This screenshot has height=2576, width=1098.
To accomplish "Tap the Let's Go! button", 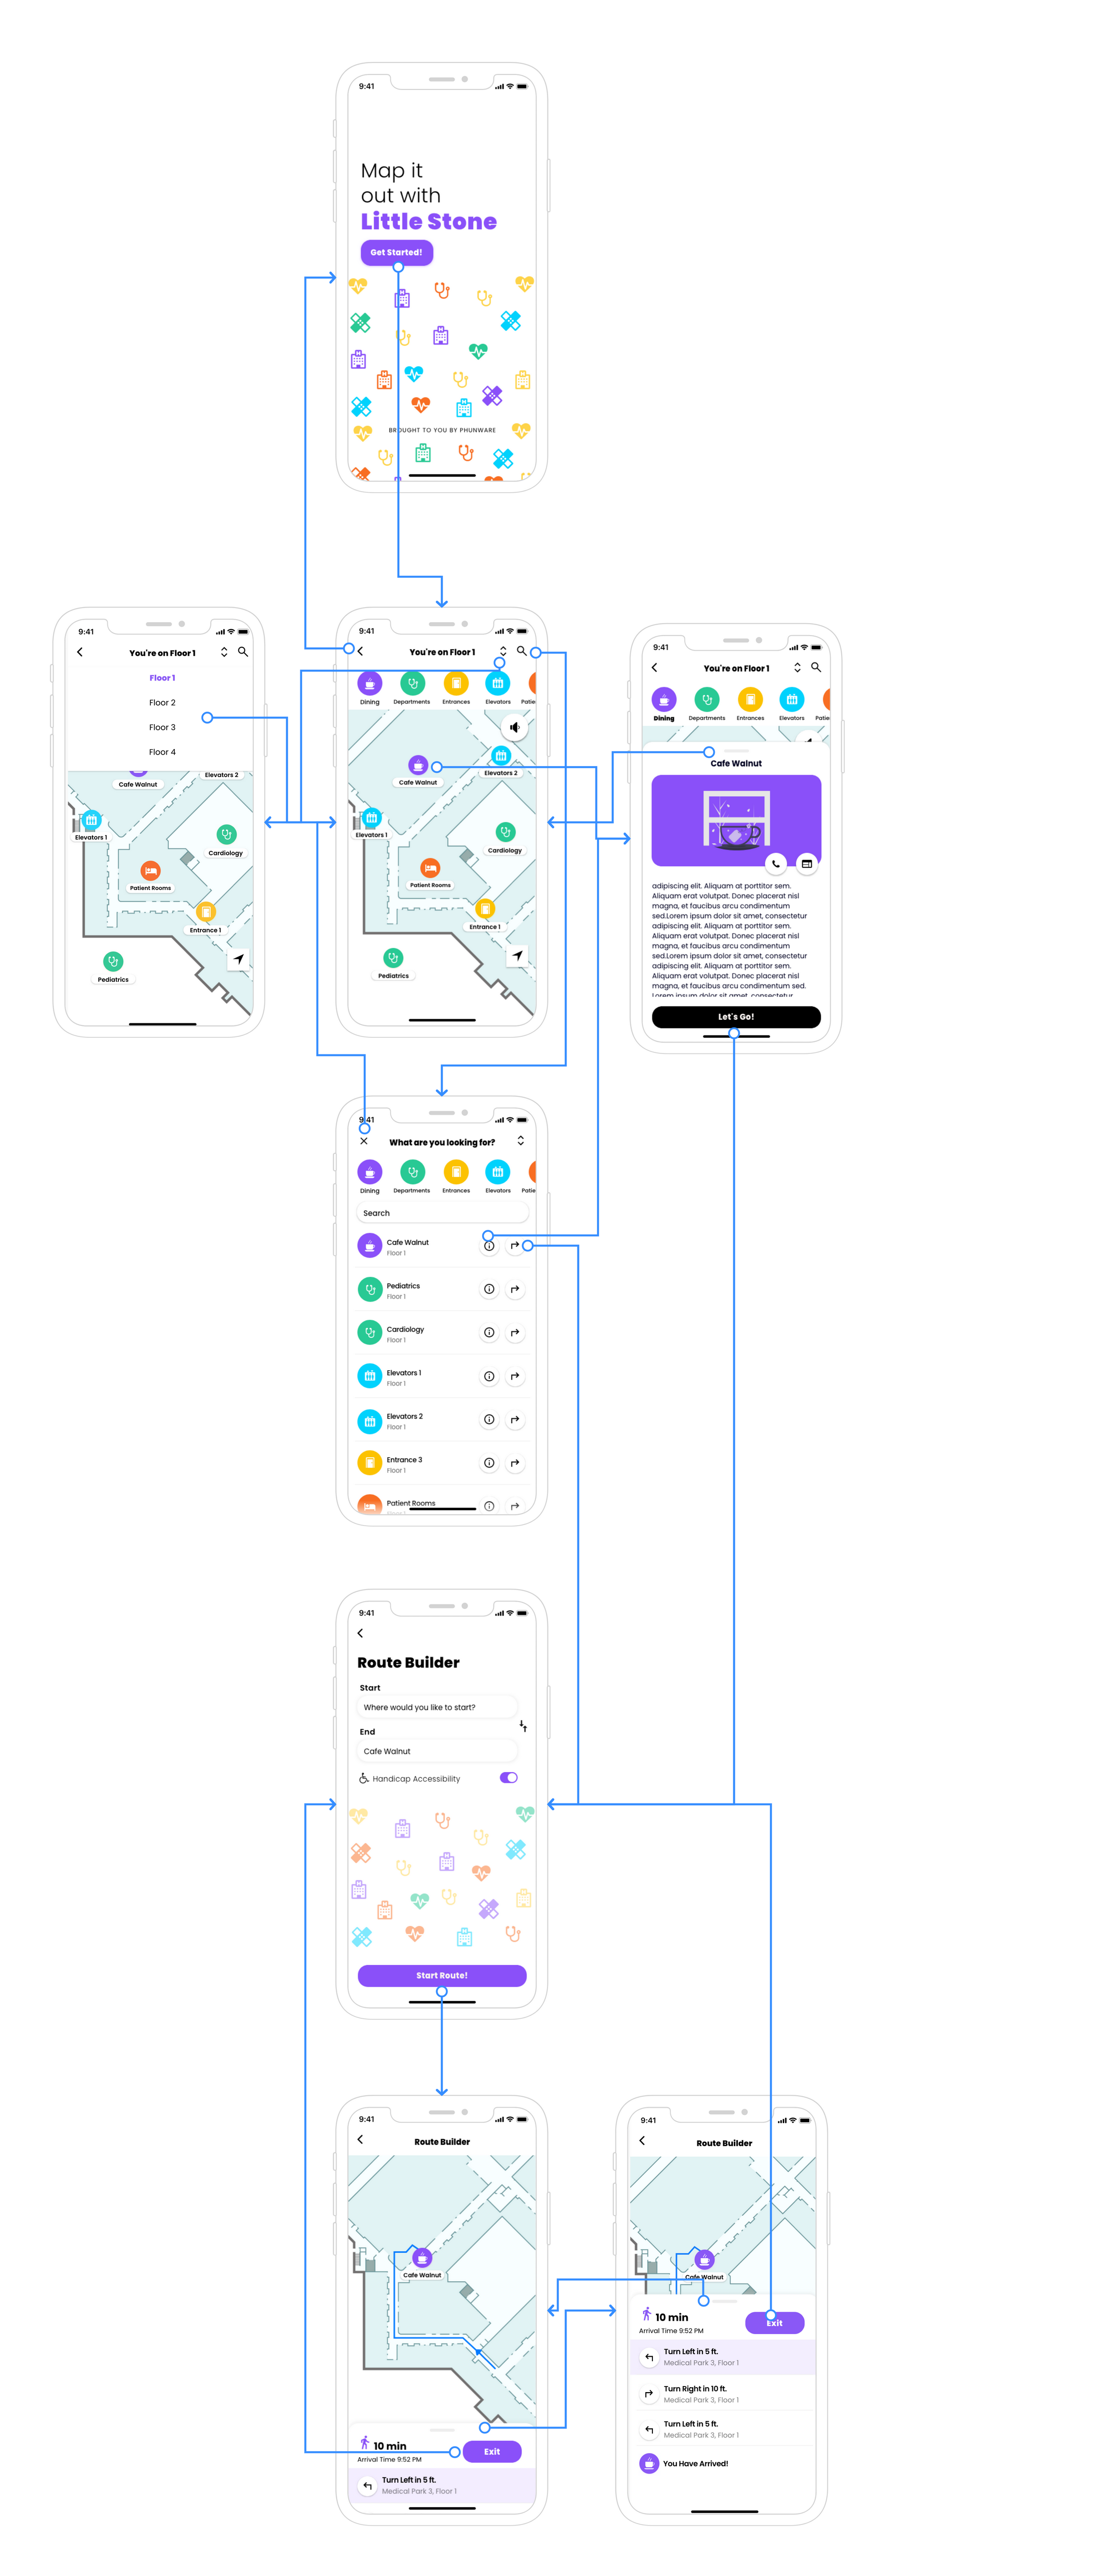I will point(736,1017).
